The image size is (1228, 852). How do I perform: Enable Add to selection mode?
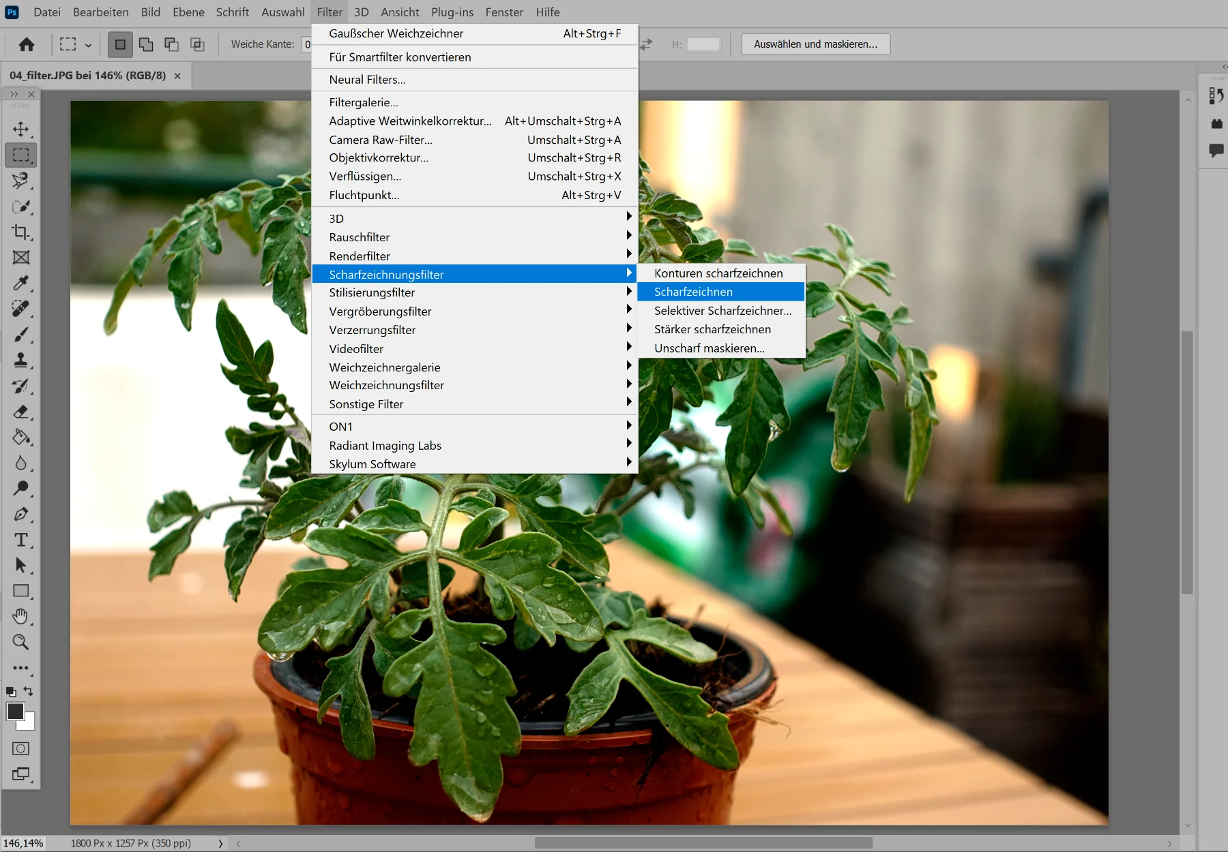click(146, 44)
